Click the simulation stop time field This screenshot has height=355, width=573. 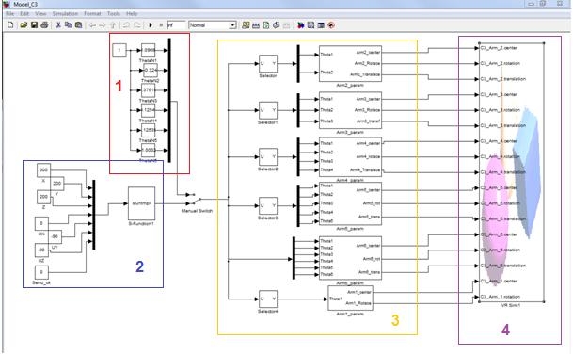(x=176, y=25)
